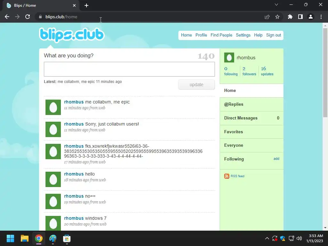Click the RSS feed link
328x246 pixels.
click(x=237, y=176)
